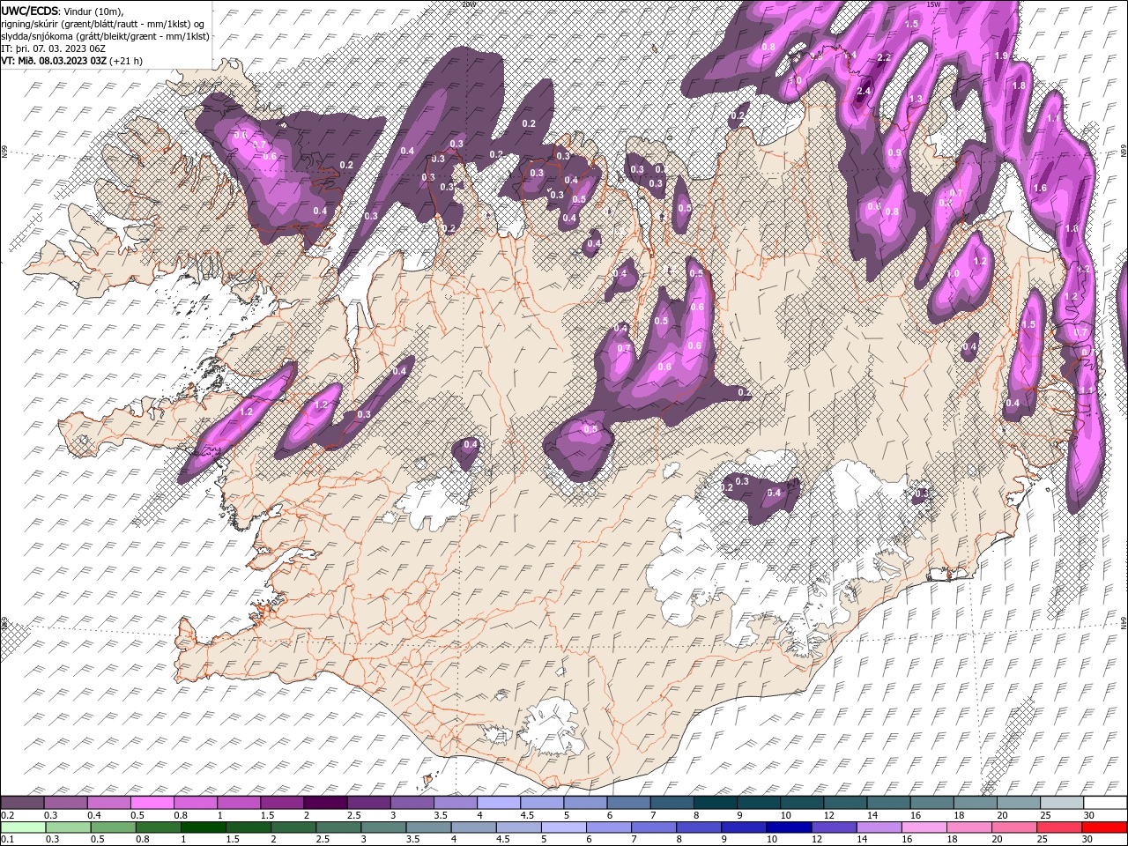Viewport: 1128px width, 846px height.
Task: Click the 'IT: þri. 07. 03. 2023 06Z' line
Action: pyautogui.click(x=54, y=48)
